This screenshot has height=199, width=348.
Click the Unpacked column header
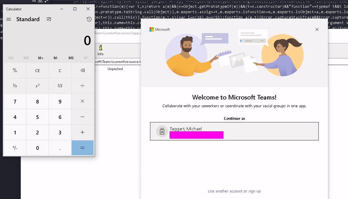(115, 69)
